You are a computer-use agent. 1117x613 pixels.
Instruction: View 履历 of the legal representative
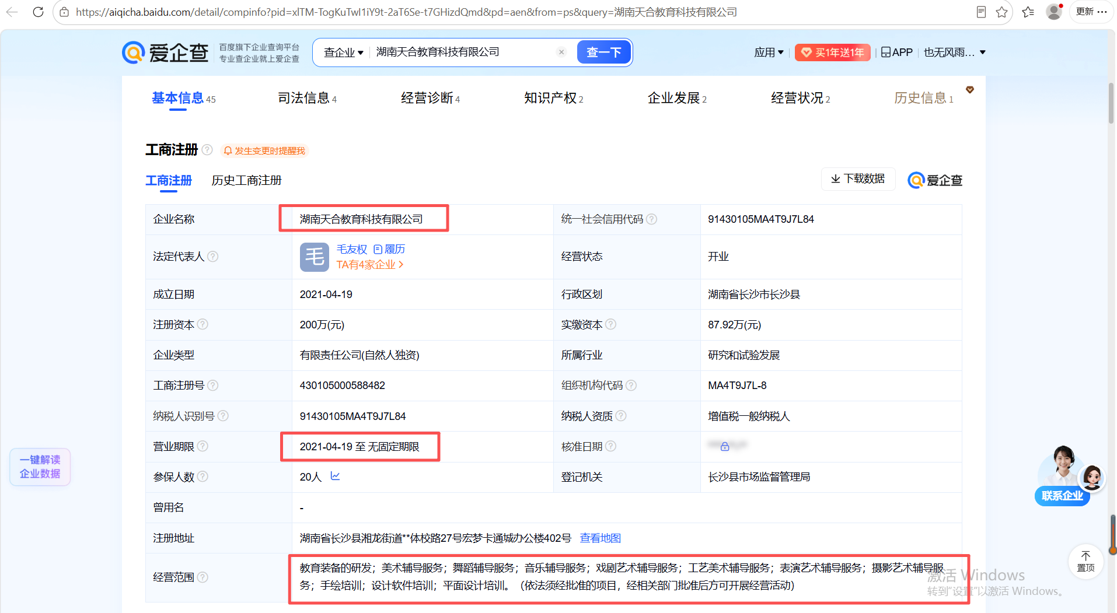coord(389,250)
